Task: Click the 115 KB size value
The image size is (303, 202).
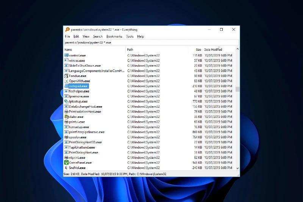Action: point(197,55)
